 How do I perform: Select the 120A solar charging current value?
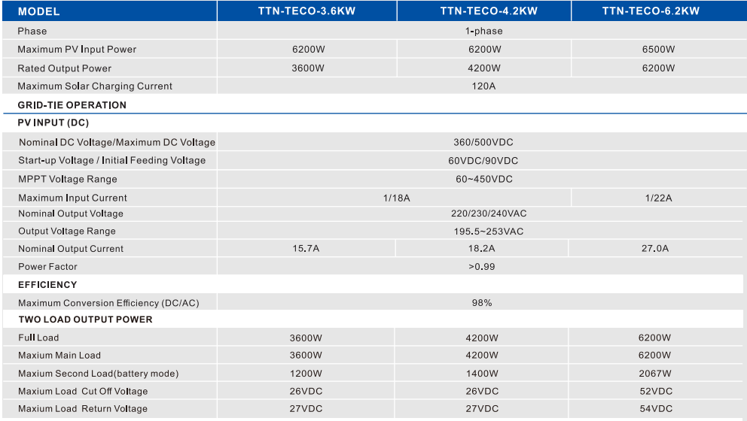click(x=483, y=86)
